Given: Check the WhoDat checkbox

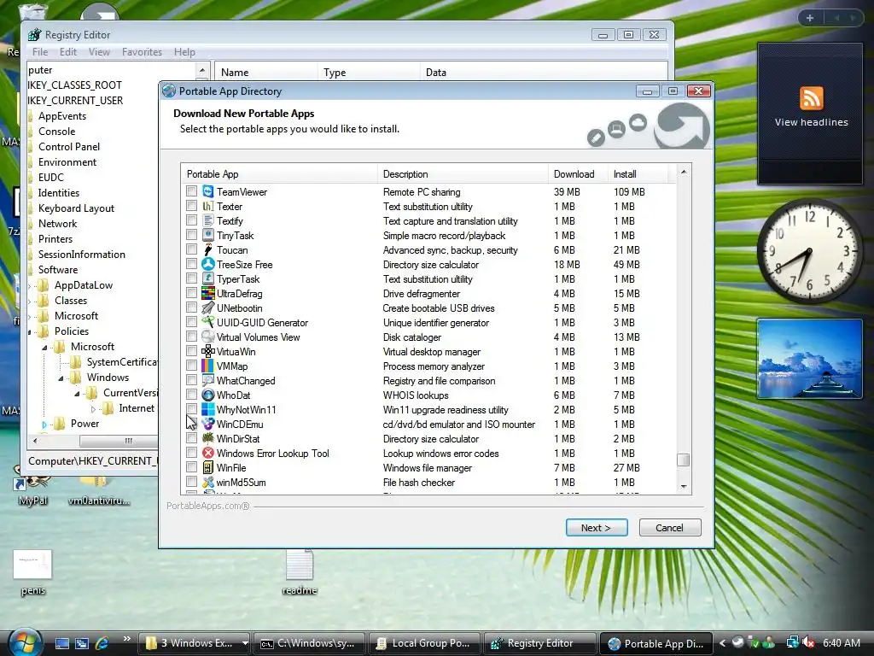Looking at the screenshot, I should pyautogui.click(x=192, y=395).
